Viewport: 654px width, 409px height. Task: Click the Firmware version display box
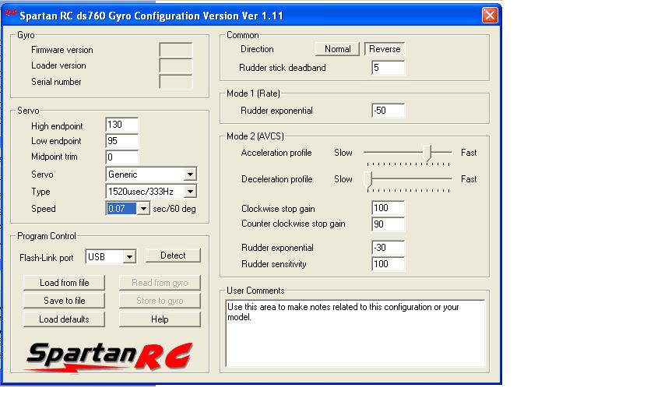point(176,50)
